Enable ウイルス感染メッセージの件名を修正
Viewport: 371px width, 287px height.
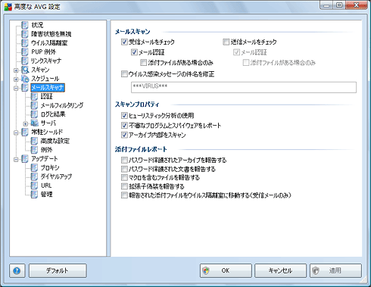click(x=124, y=74)
